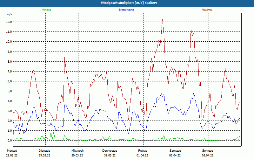Screen dimensions: 254x159
Task: Click the date 29.03.22
Action: click(44, 156)
